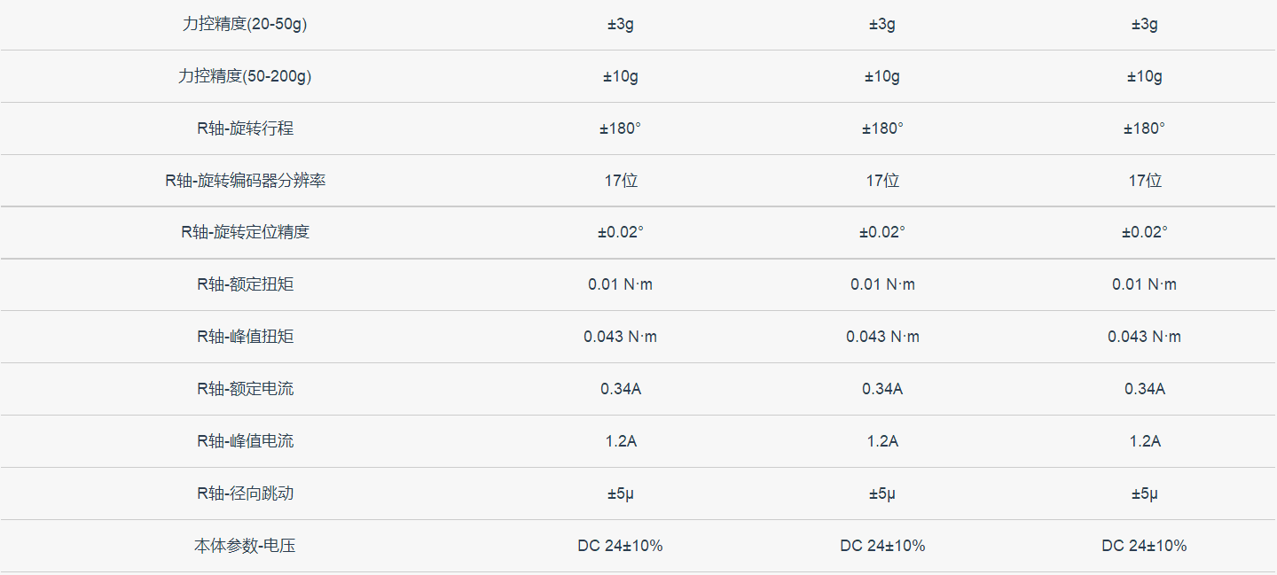Select the 力控精度(50-200g) label
This screenshot has width=1277, height=575.
coord(245,76)
